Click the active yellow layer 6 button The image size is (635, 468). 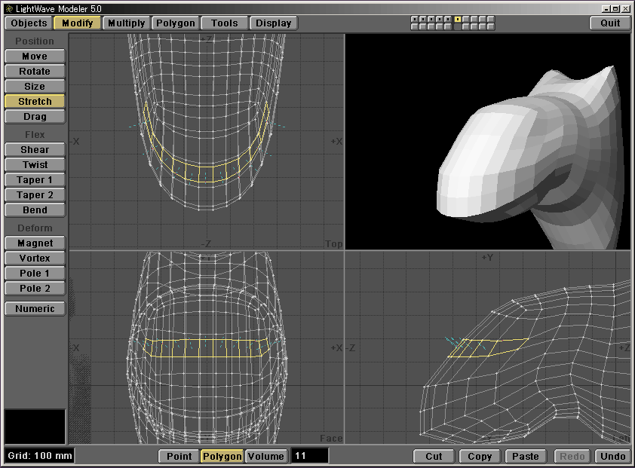[x=458, y=19]
